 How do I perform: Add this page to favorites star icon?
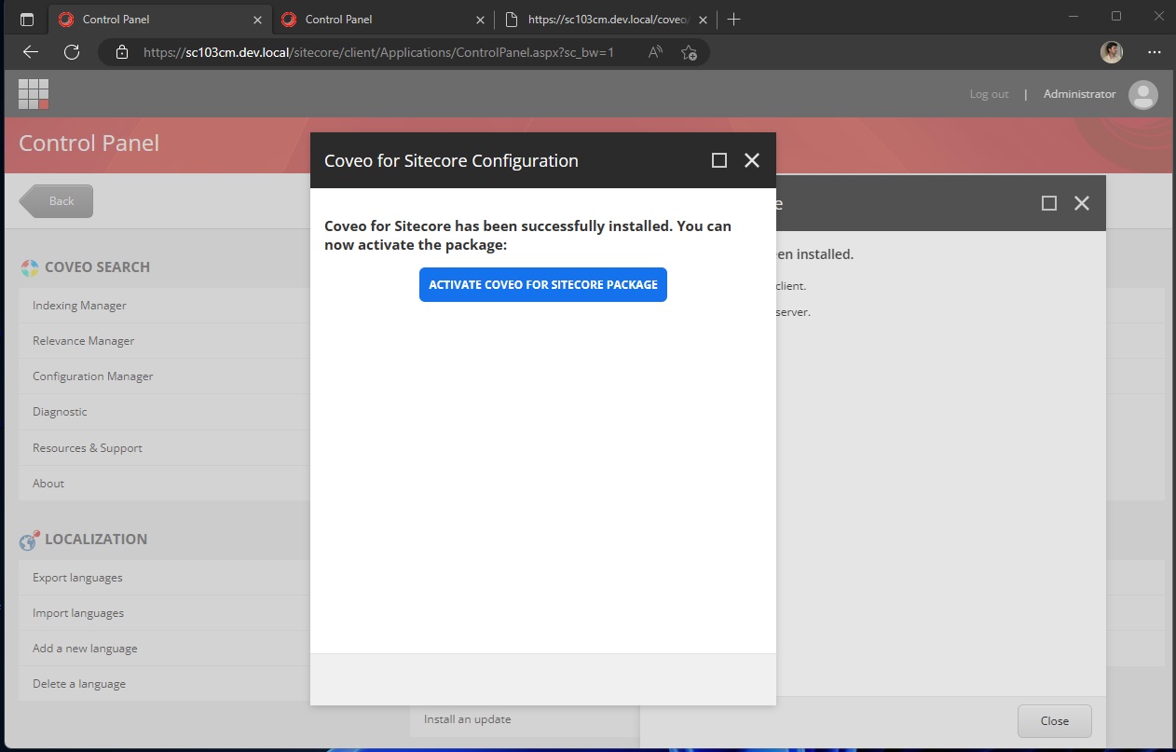click(x=689, y=52)
